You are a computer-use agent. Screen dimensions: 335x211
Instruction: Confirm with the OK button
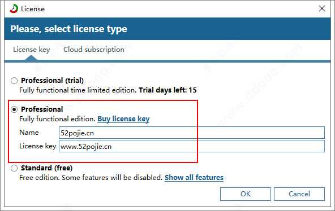pos(246,194)
